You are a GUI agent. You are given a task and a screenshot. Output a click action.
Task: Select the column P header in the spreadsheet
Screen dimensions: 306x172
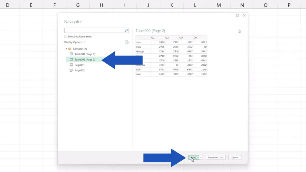(289, 5)
